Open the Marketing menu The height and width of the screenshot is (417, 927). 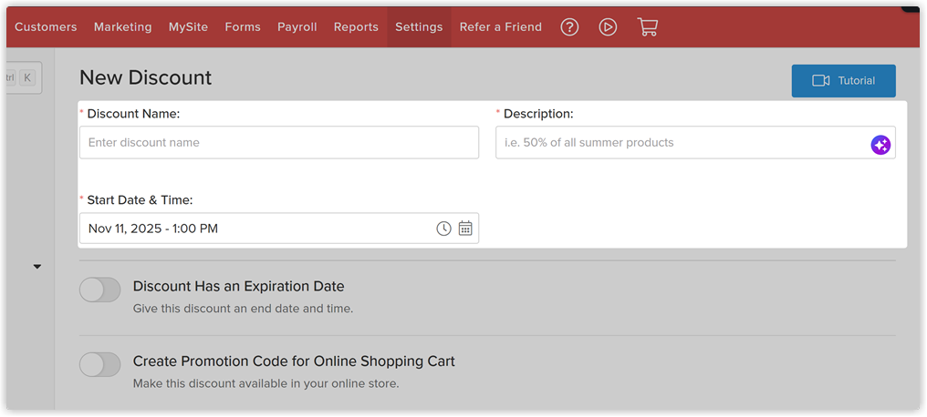[122, 27]
